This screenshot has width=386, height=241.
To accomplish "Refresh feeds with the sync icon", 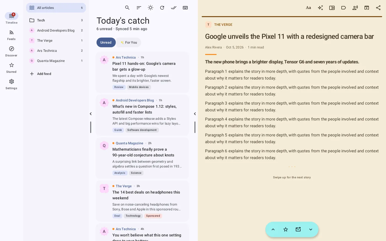I will coord(162,8).
